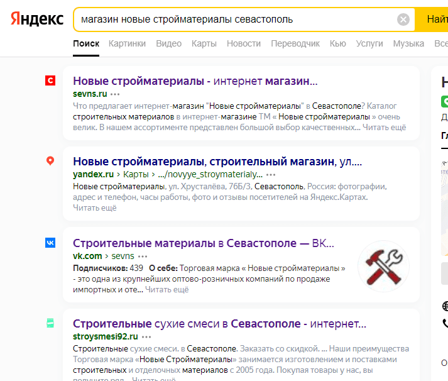Expand "Читать ещё" in the VK result
This screenshot has width=448, height=381.
167,290
